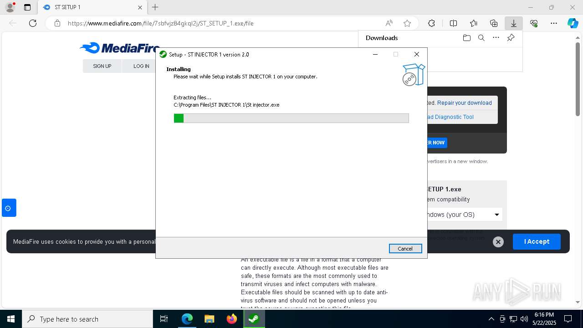Open the network icon in tray

coord(513,319)
